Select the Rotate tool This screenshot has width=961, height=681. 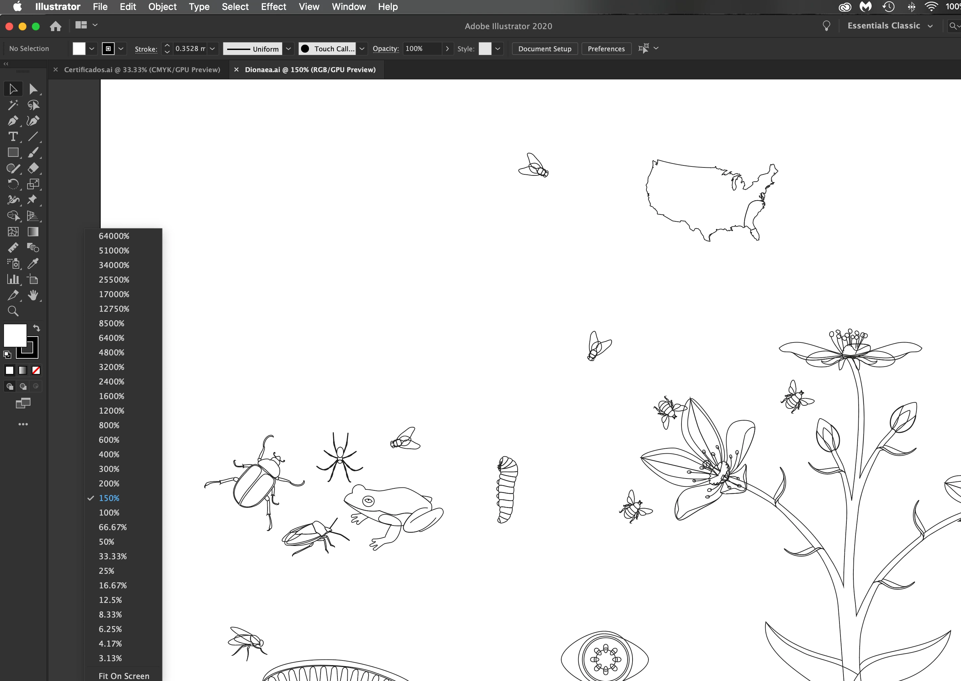(13, 184)
